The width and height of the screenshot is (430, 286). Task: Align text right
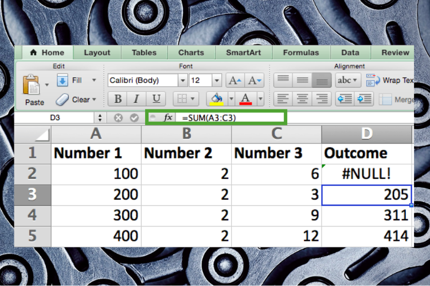pos(322,99)
